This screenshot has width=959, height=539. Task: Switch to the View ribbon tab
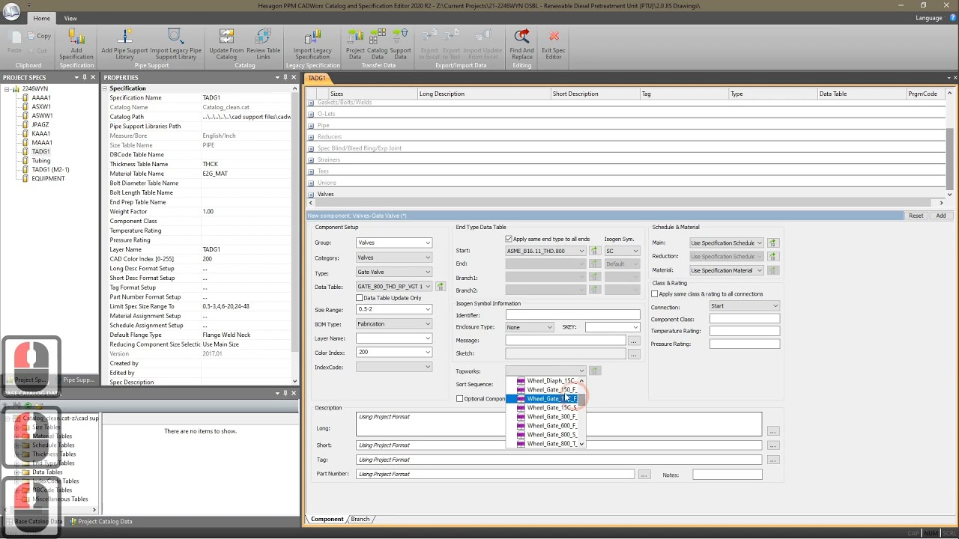click(x=70, y=18)
